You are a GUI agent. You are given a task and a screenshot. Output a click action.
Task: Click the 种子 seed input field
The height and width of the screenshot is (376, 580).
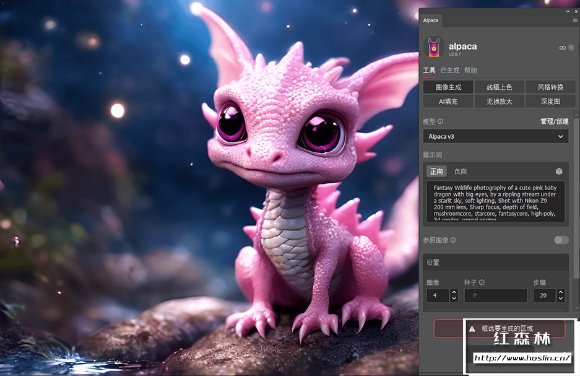coord(496,295)
